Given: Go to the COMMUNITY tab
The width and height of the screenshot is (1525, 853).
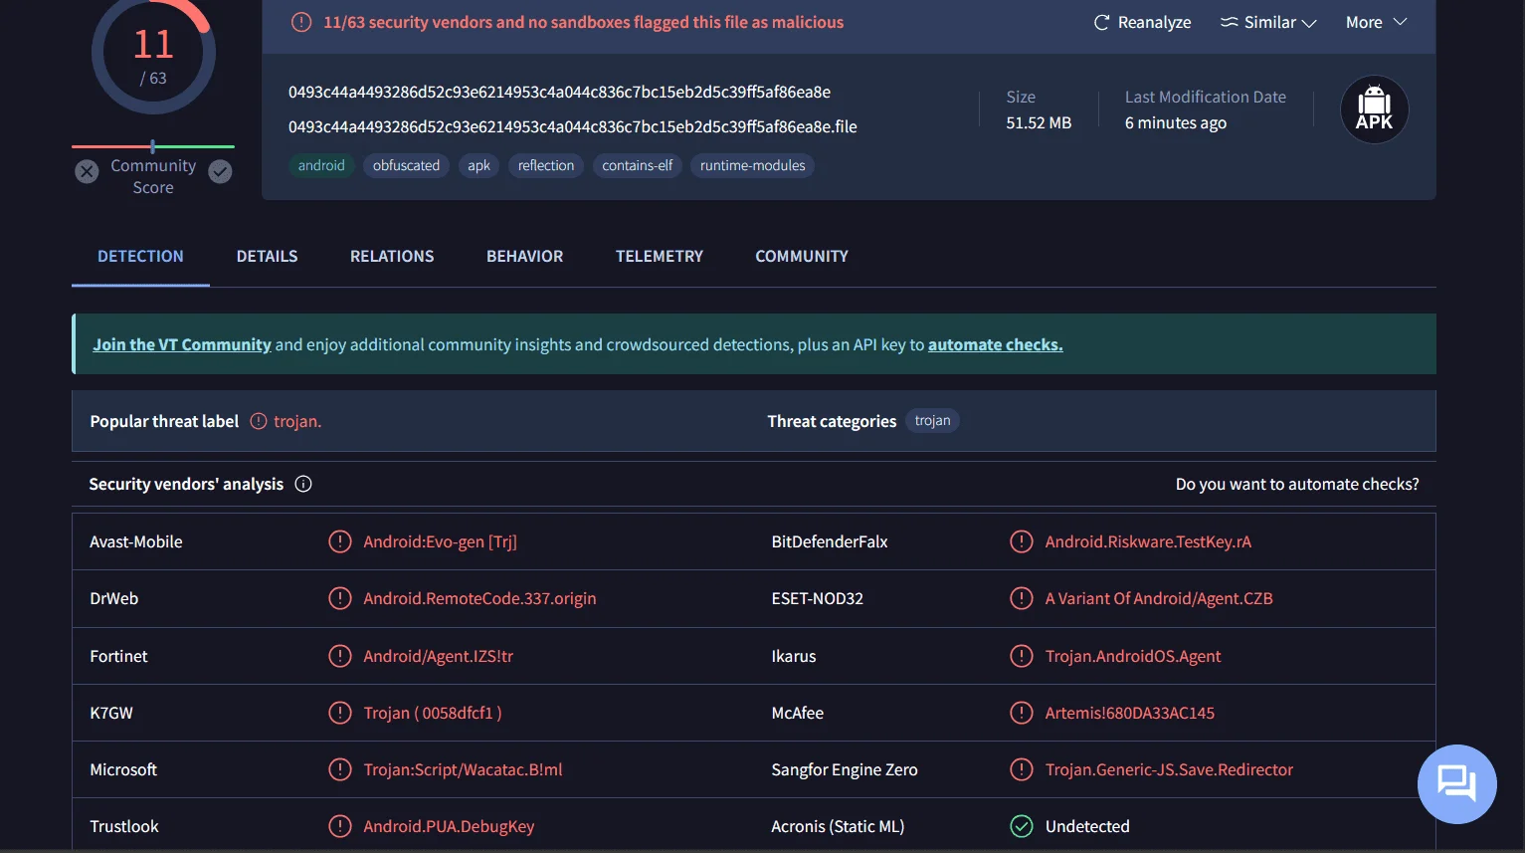Looking at the screenshot, I should 802,256.
